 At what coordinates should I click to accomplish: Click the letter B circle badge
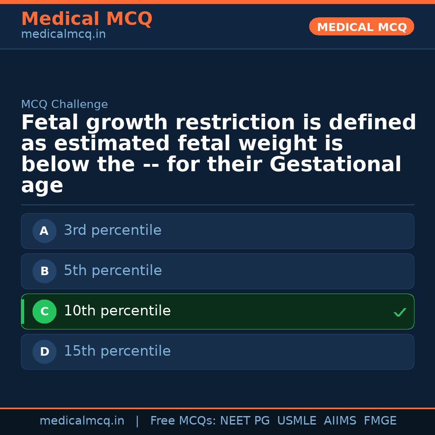(44, 271)
